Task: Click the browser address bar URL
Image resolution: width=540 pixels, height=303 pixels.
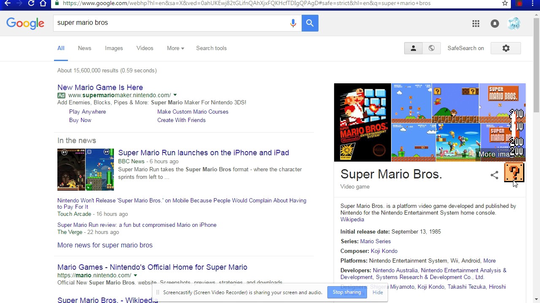Action: [247, 3]
